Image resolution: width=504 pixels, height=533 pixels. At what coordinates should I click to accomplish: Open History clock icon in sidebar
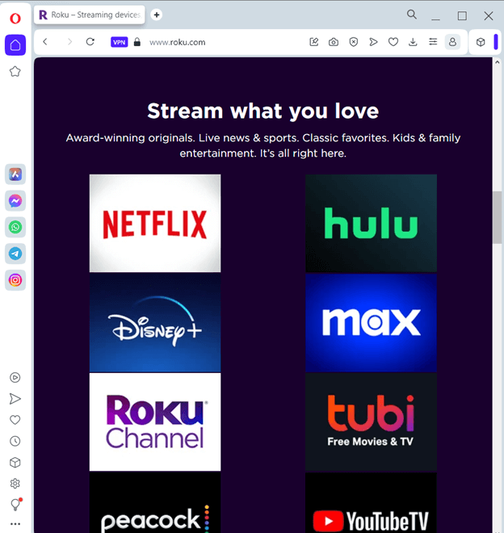pos(15,441)
